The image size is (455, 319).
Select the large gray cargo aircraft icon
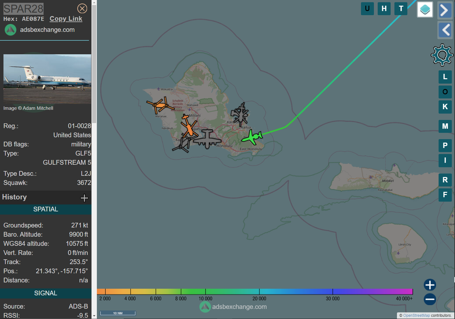click(207, 139)
